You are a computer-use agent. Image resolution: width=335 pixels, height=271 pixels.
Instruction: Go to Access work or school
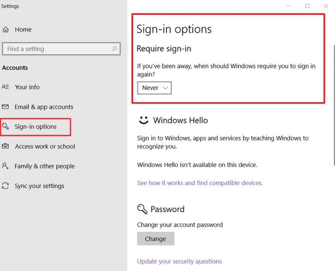[45, 146]
